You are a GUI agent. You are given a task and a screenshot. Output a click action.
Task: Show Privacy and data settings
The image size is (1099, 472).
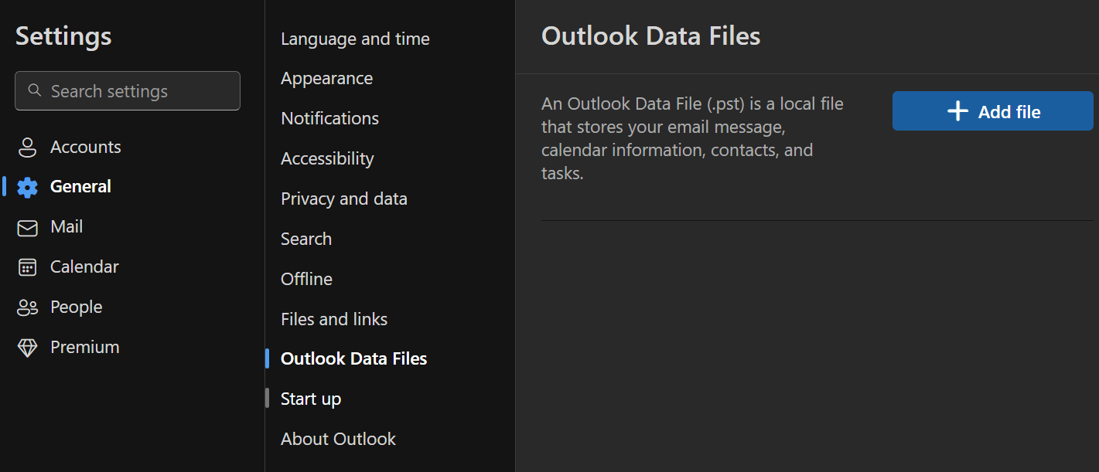[343, 199]
